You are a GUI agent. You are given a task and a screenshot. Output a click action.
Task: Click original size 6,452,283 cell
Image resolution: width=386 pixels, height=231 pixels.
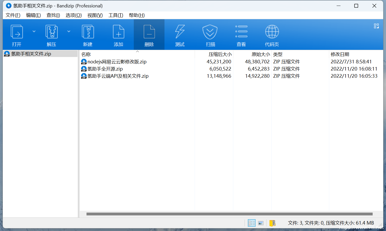tap(259, 69)
